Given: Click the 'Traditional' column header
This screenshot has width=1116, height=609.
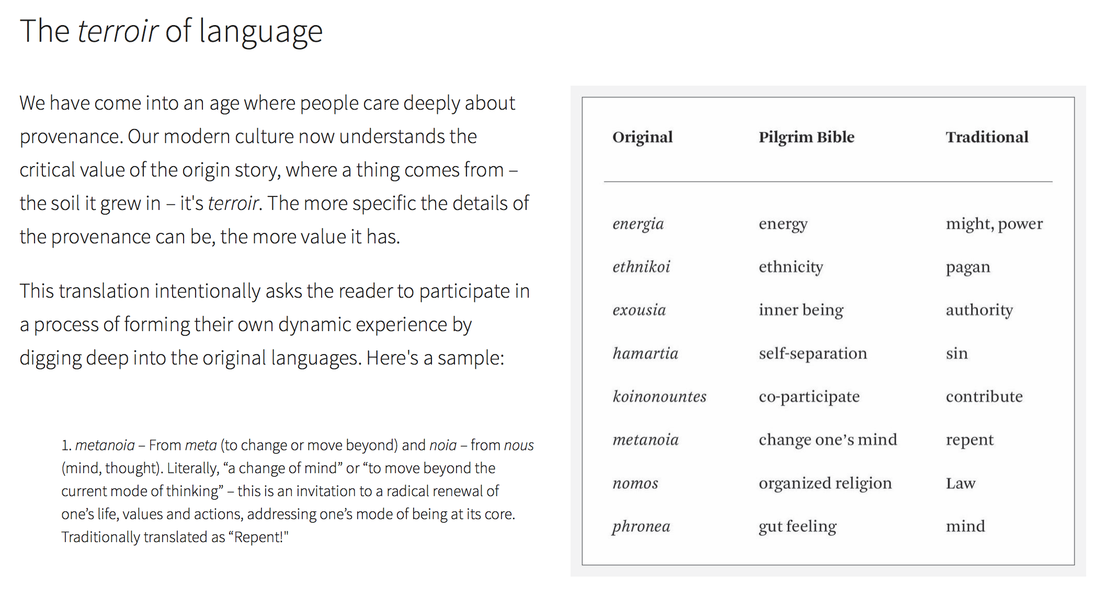Looking at the screenshot, I should tap(987, 137).
